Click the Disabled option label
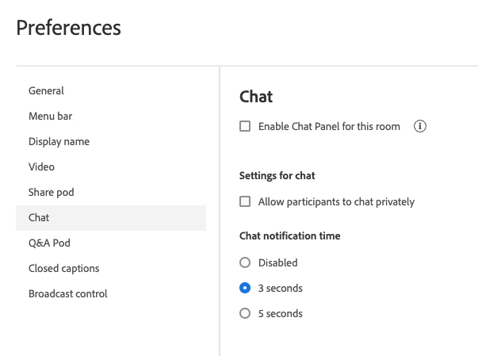 (x=277, y=262)
